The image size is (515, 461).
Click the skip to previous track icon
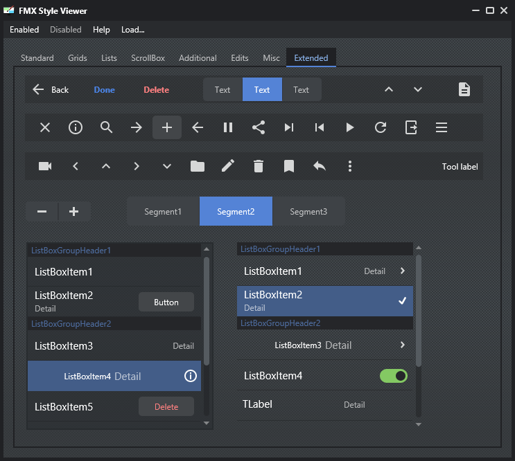tap(320, 127)
